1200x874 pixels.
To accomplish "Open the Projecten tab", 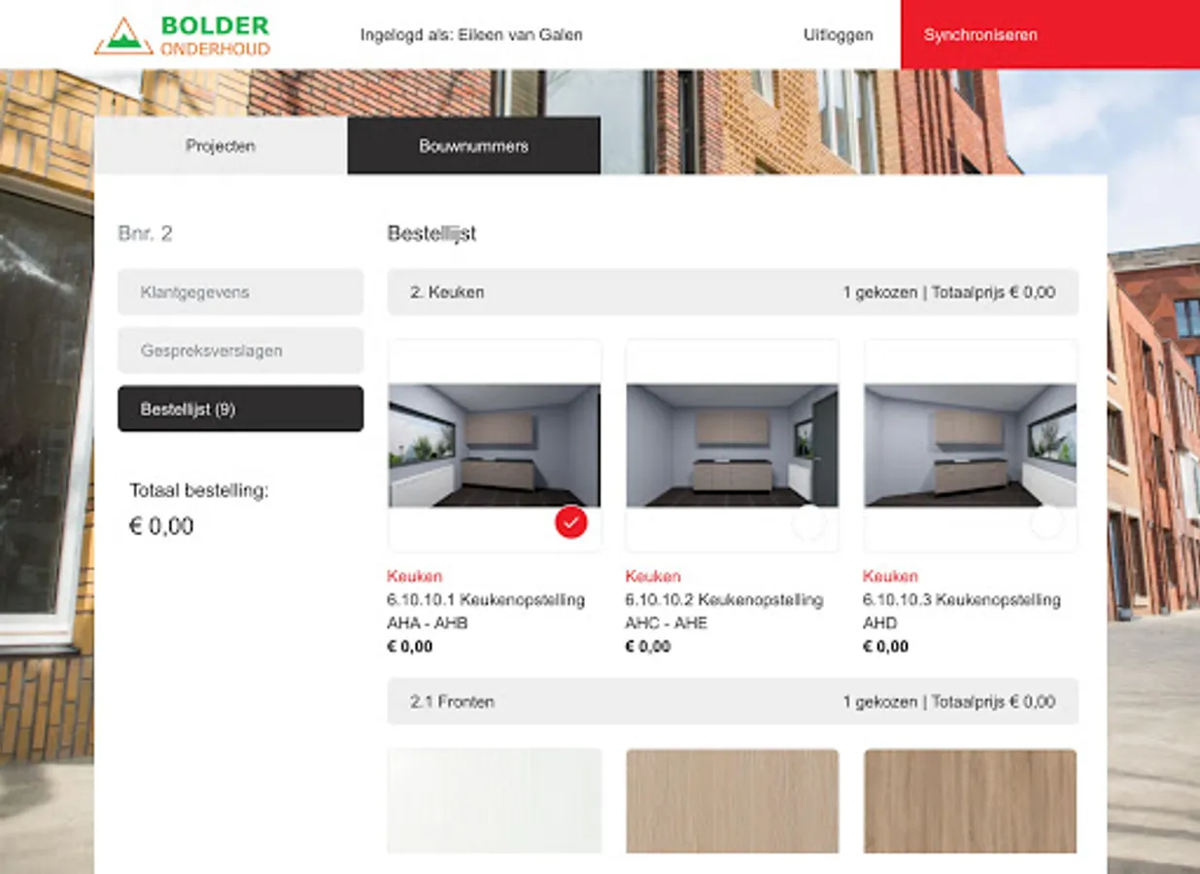I will 221,146.
